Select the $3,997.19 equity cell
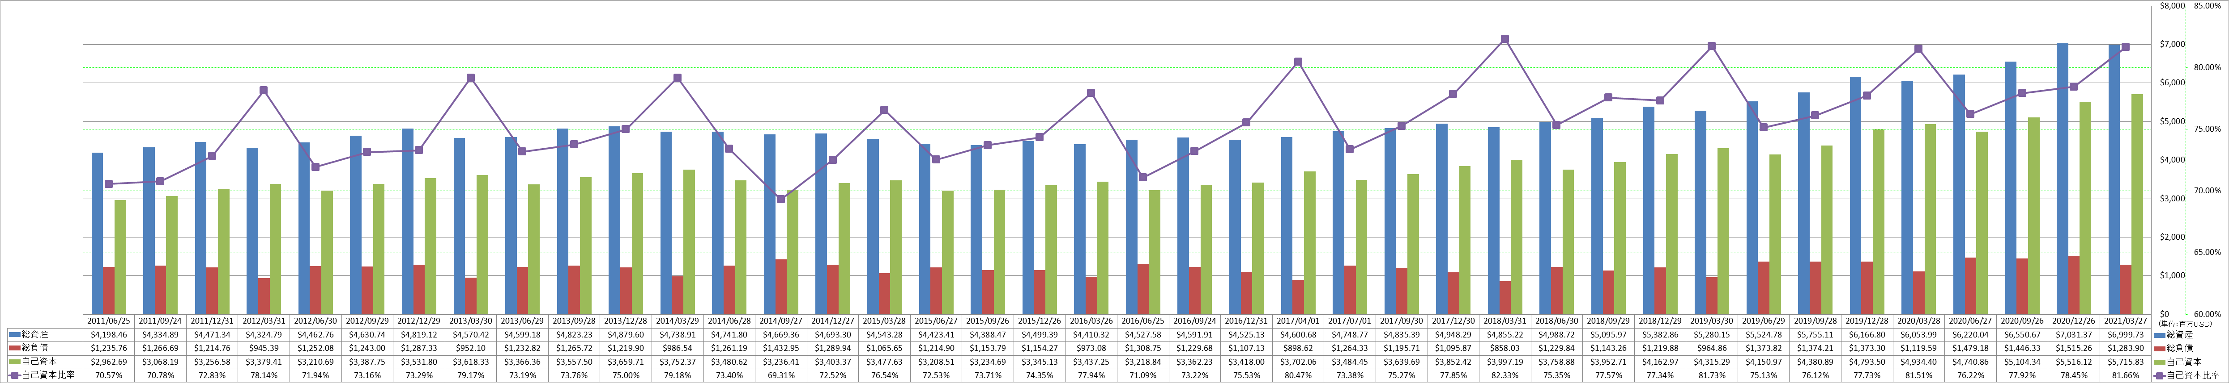This screenshot has height=383, width=2229. (x=1506, y=362)
